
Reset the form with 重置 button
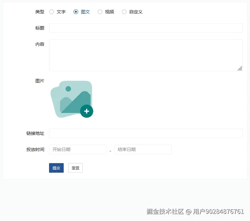[x=75, y=168]
